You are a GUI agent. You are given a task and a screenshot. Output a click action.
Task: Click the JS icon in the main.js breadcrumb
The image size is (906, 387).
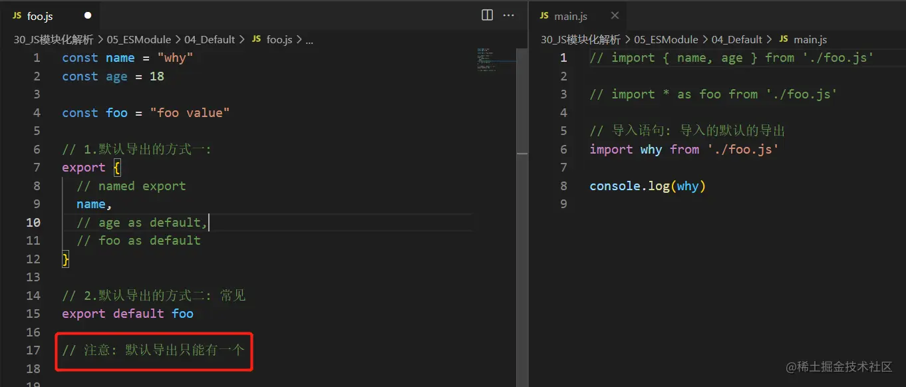783,40
